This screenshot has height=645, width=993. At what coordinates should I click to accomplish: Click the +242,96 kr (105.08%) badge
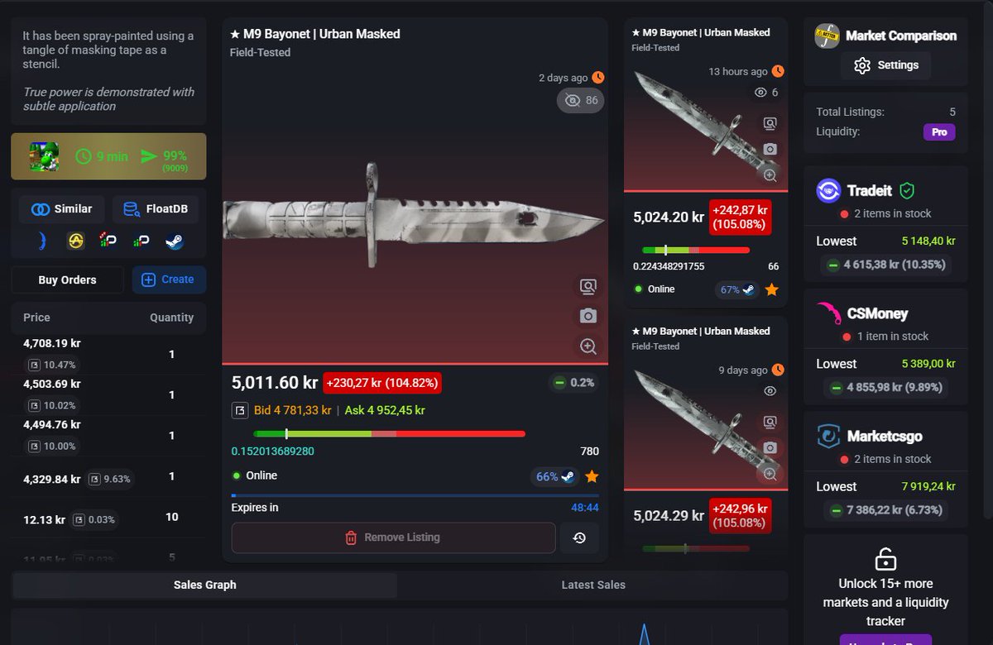(x=741, y=516)
